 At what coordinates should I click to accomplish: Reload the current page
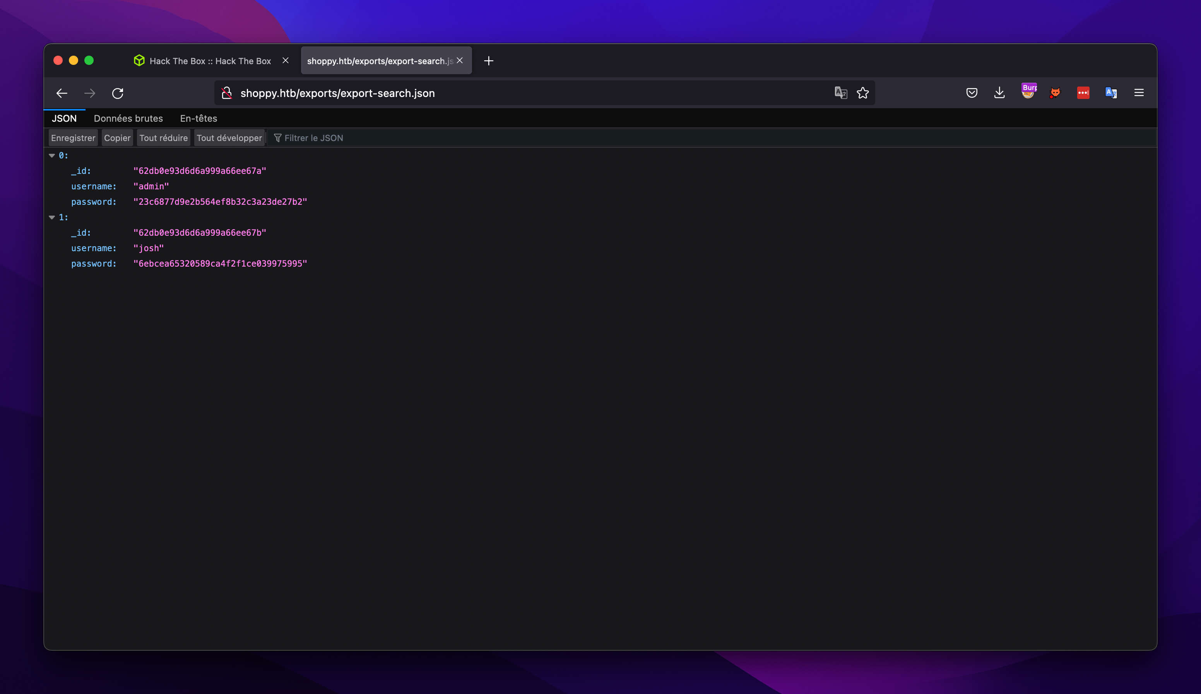pyautogui.click(x=118, y=93)
